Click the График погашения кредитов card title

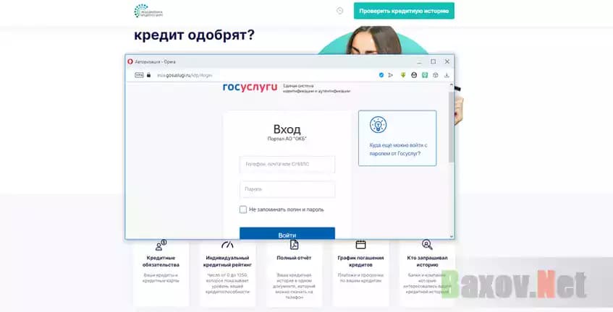[360, 261]
